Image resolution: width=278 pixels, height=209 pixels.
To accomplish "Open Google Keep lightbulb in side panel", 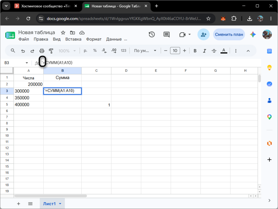I will click(269, 68).
